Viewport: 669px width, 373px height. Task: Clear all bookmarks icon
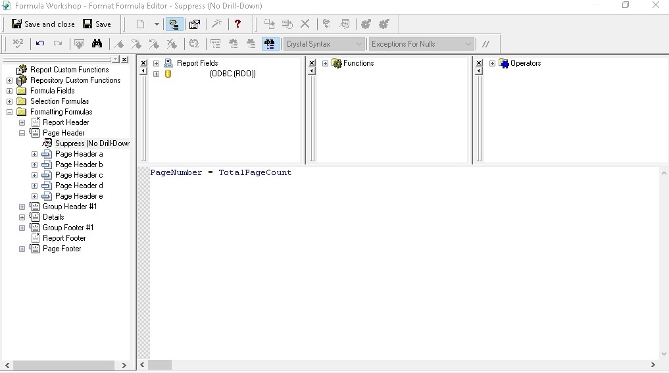pyautogui.click(x=172, y=43)
